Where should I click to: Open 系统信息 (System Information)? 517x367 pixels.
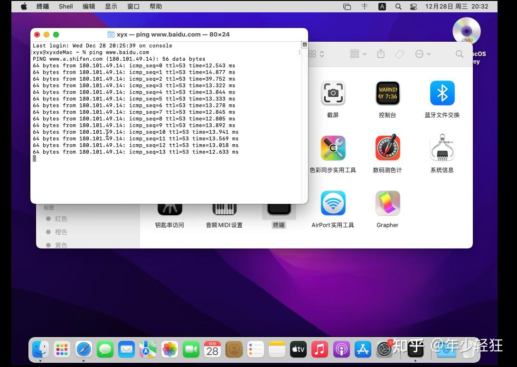pyautogui.click(x=442, y=148)
